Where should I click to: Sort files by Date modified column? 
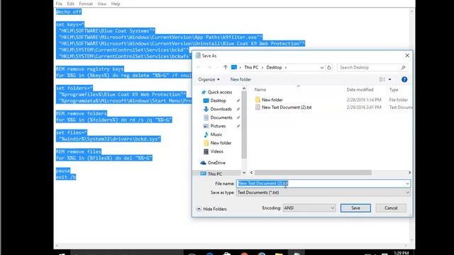tap(360, 90)
